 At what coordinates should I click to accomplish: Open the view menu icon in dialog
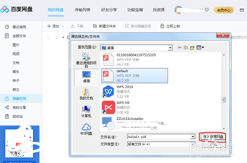click(200, 48)
